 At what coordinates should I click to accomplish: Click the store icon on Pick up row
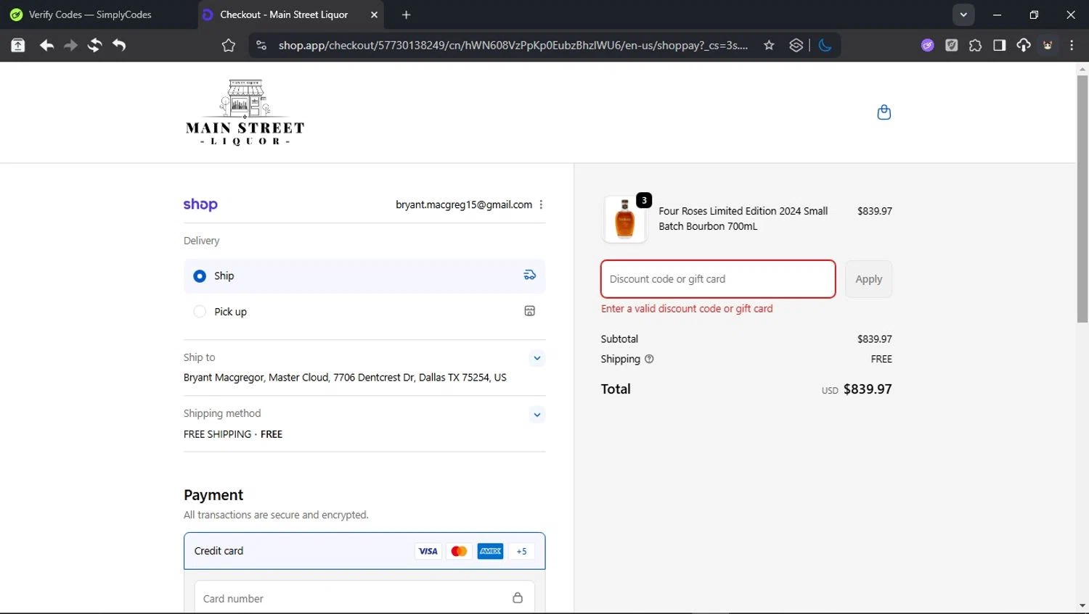[x=530, y=311]
